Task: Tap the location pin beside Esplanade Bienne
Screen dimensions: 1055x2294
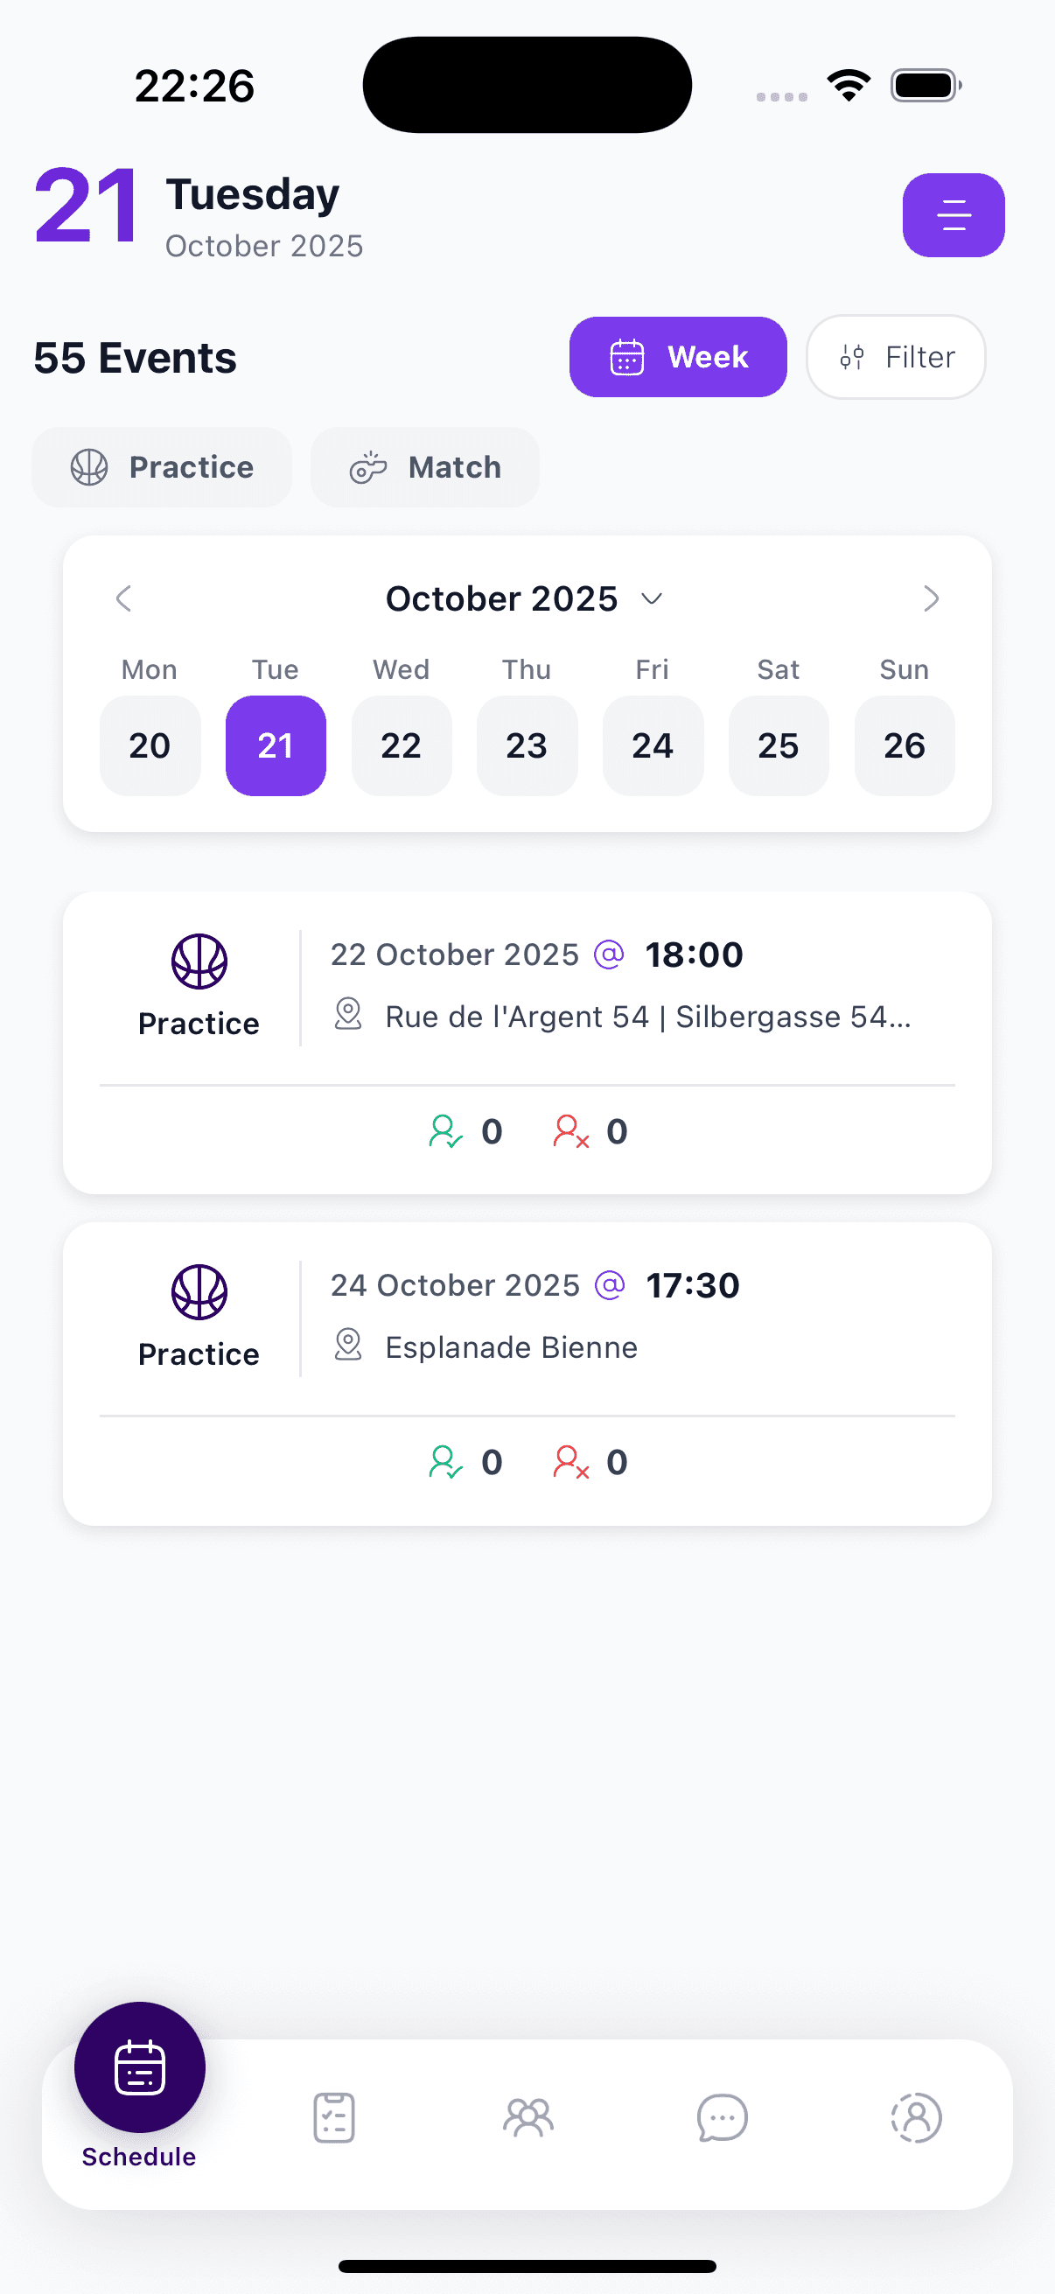Action: [x=348, y=1347]
